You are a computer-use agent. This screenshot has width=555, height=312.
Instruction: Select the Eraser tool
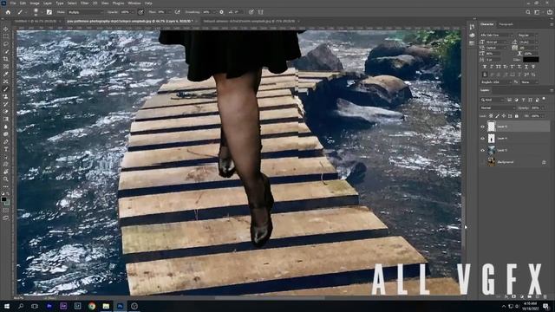[x=6, y=112]
